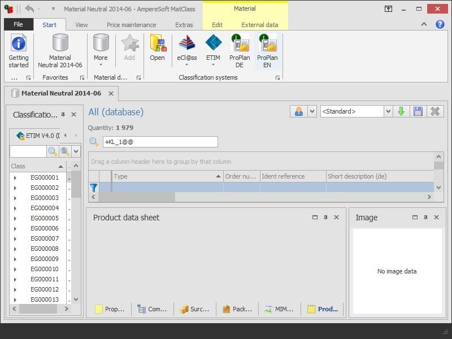
Task: Expand tree node EG000002
Action: [15, 188]
